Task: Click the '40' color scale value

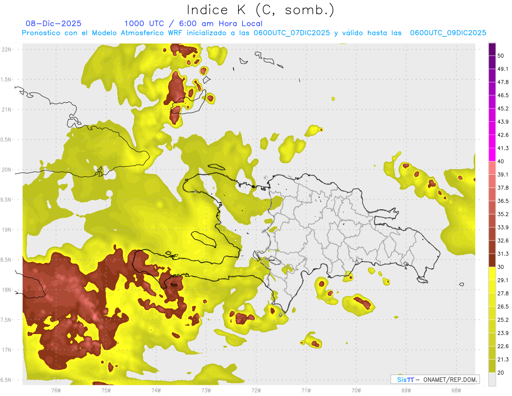Action: [501, 161]
